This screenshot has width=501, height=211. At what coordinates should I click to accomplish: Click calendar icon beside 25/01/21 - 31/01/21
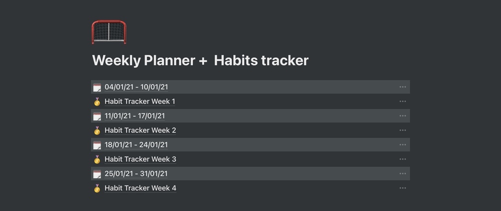point(97,174)
